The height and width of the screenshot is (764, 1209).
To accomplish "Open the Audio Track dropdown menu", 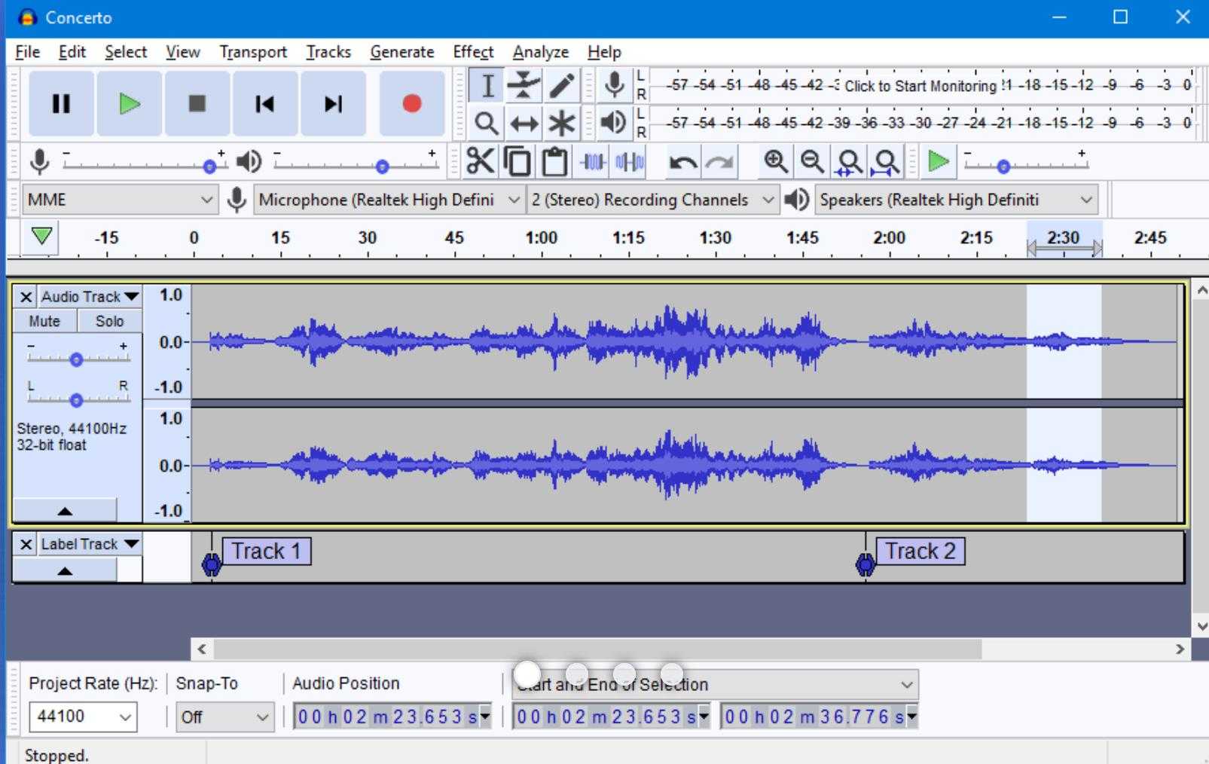I will 90,296.
